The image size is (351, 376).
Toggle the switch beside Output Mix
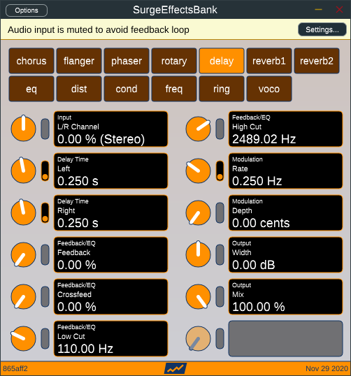(220, 296)
